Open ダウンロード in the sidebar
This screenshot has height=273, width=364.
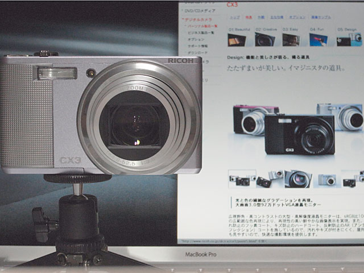click(197, 53)
